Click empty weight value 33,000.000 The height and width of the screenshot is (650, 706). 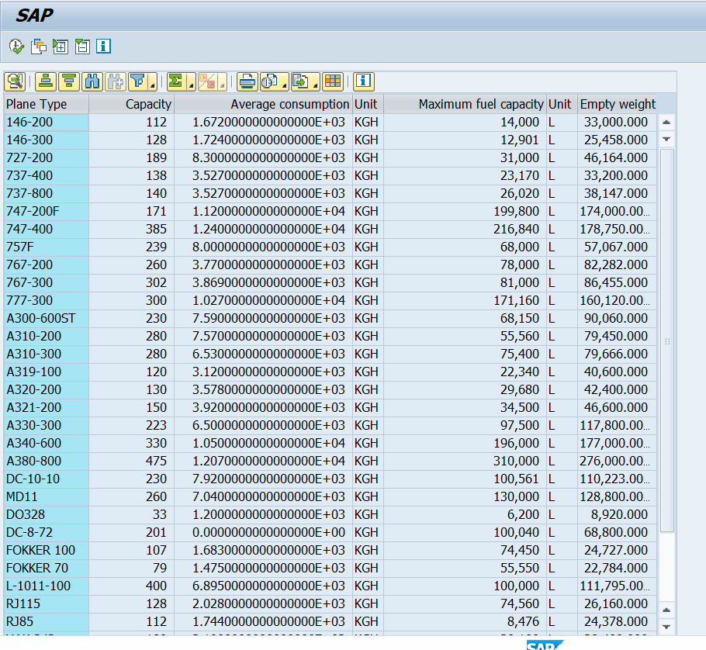615,122
